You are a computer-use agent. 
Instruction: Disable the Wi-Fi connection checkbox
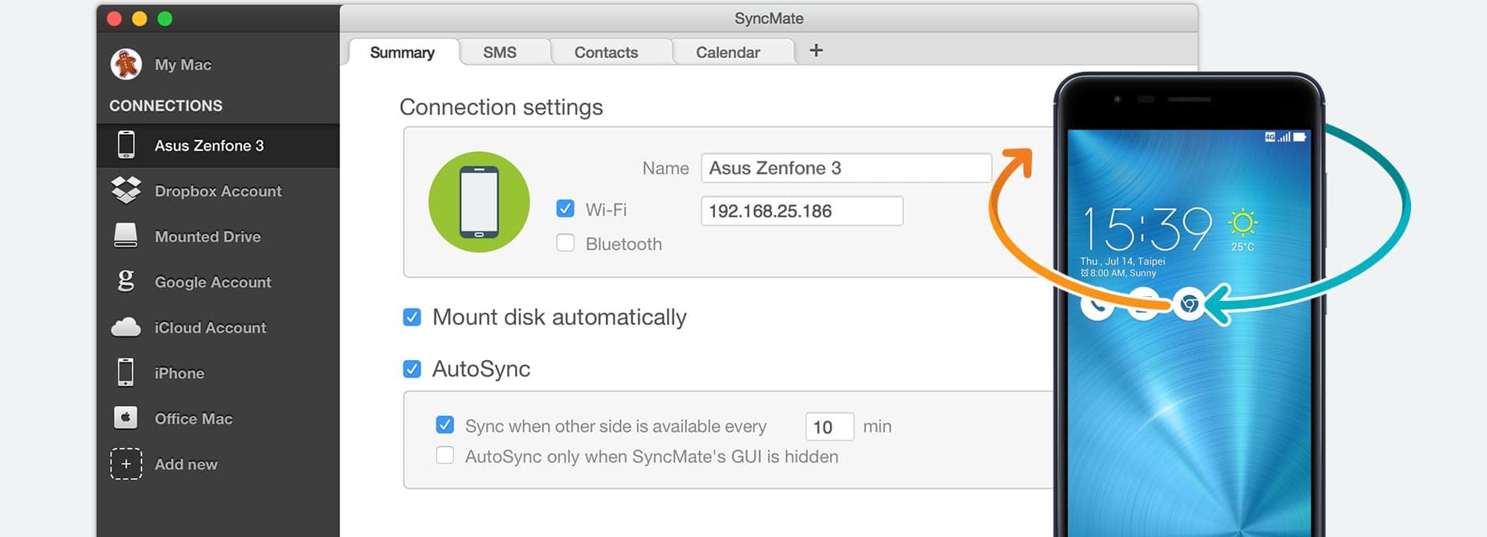[x=566, y=208]
